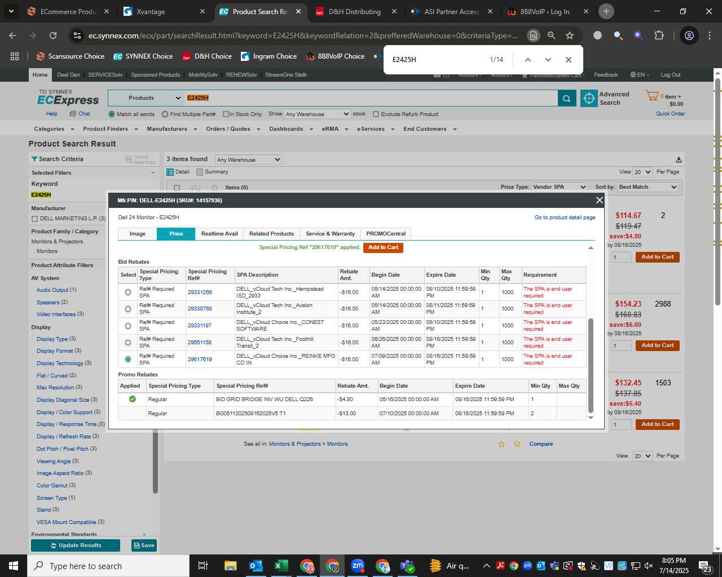Select SPA radio for Ref# 29551158
The width and height of the screenshot is (722, 577).
128,343
